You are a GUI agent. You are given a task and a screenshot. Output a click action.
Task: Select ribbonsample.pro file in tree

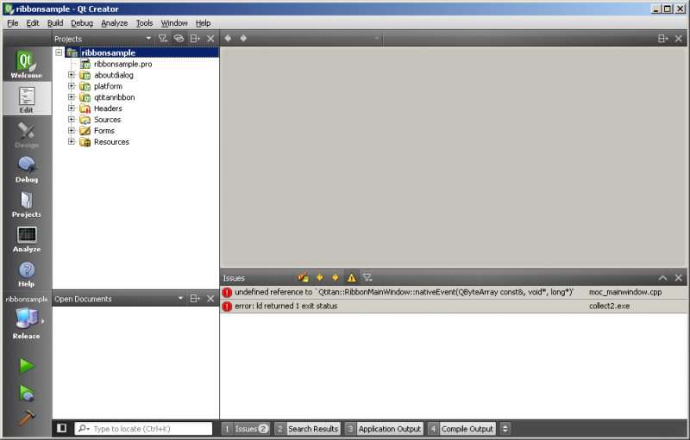[122, 64]
